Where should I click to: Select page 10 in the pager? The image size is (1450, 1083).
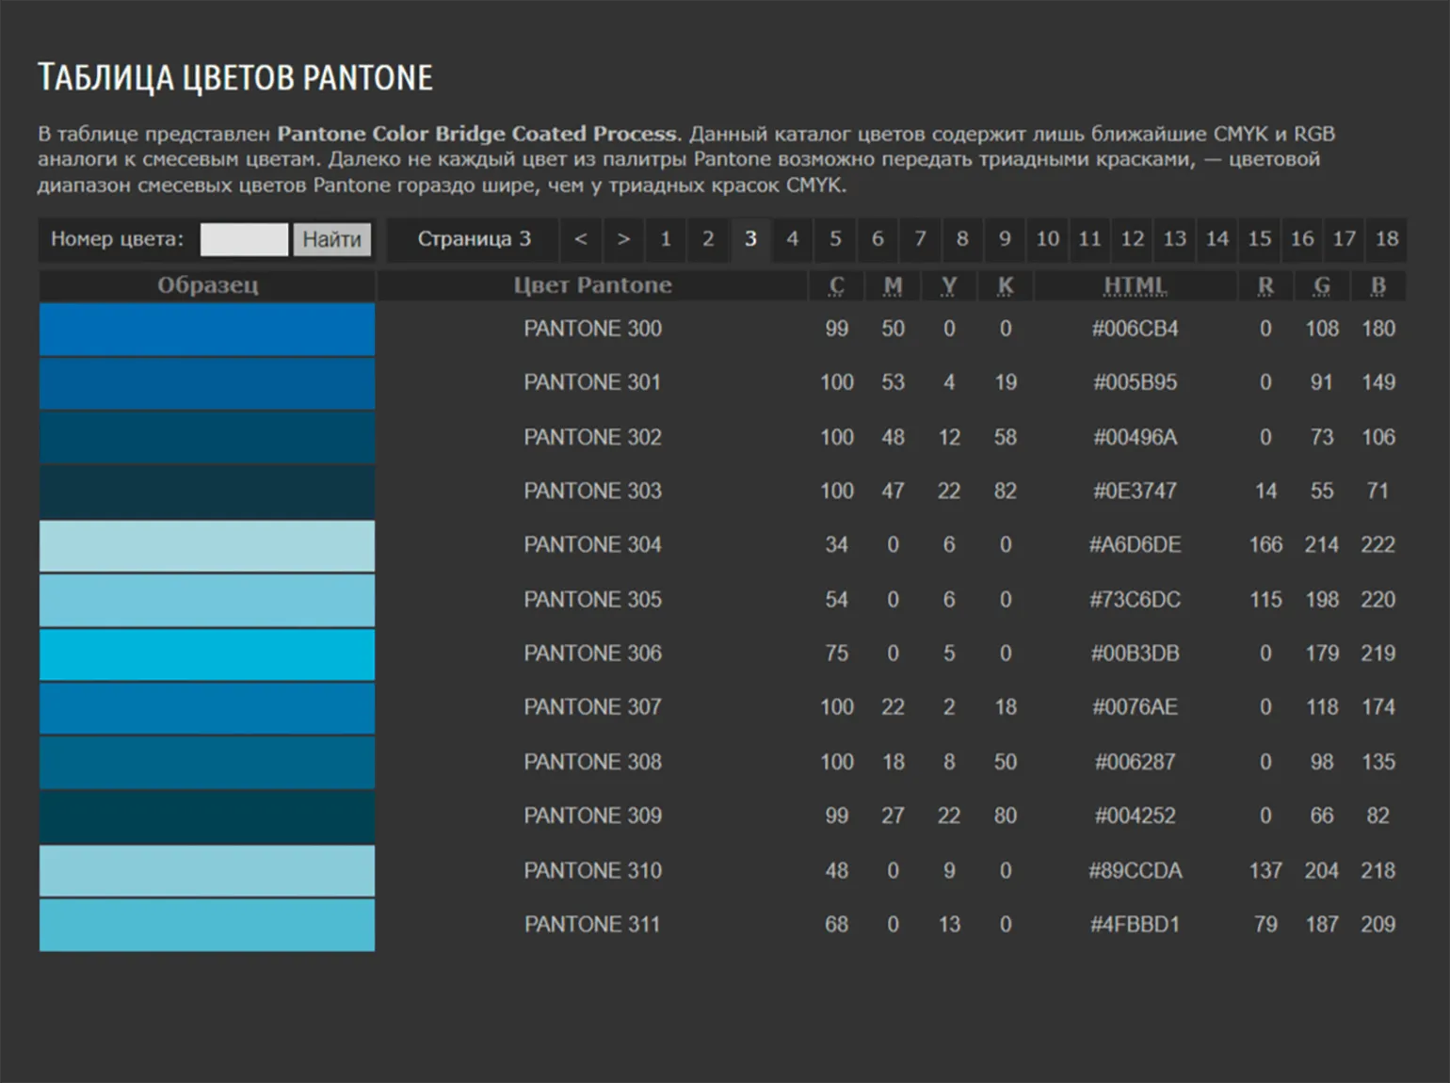point(1047,239)
